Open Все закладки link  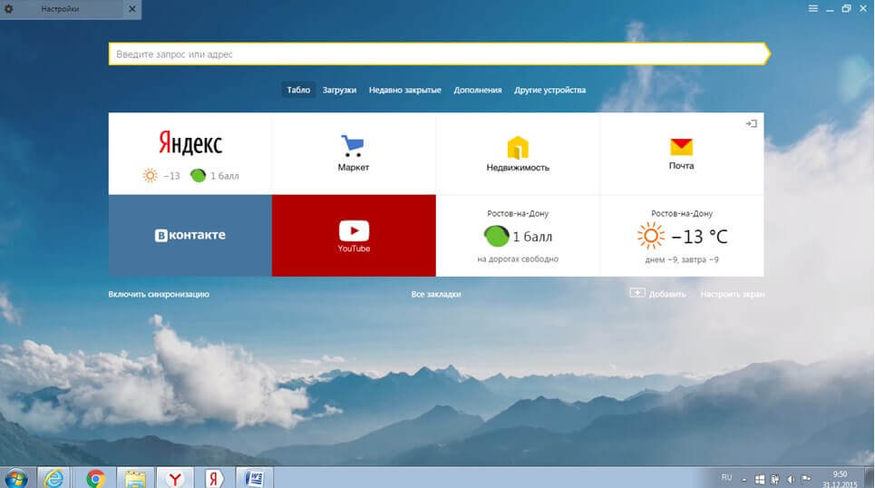pos(435,294)
